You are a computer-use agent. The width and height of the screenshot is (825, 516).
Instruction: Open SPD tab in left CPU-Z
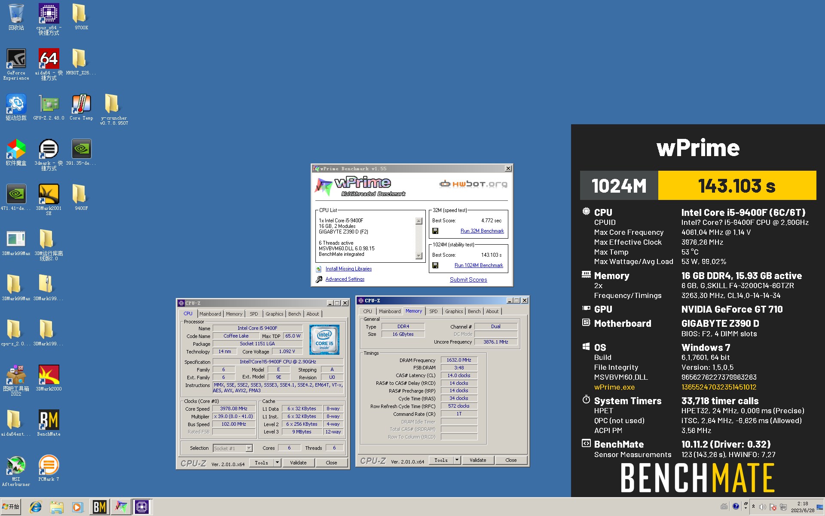(254, 314)
